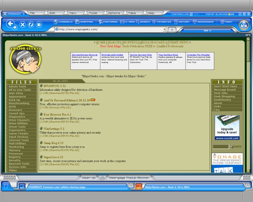253x202 pixels.
Task: Open the Messenger toolbar item
Action: point(203,22)
